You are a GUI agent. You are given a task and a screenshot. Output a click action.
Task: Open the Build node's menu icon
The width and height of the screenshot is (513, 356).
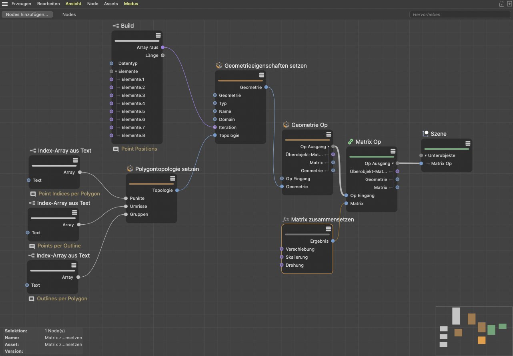[x=158, y=35]
